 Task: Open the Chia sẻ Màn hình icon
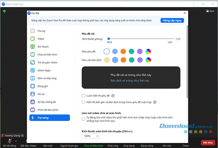[32, 54]
